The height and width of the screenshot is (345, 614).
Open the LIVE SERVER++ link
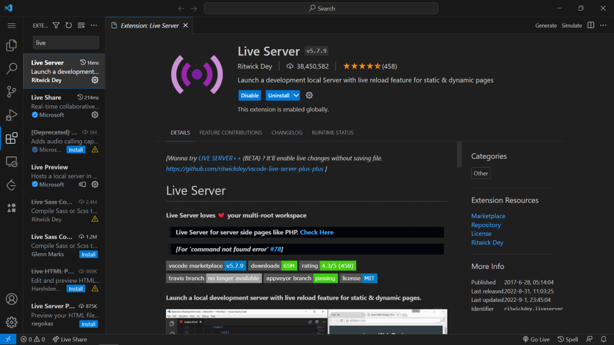point(219,158)
